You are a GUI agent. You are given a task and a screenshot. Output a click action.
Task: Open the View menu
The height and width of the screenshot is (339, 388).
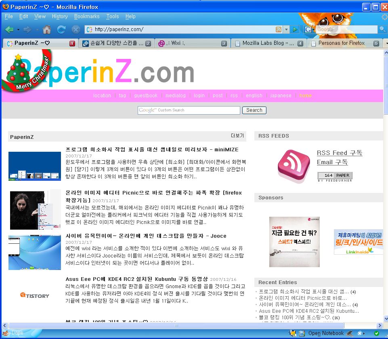click(40, 17)
